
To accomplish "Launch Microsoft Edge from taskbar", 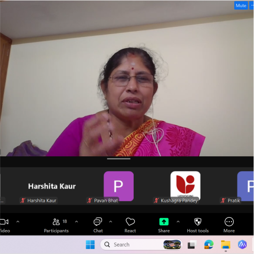I will [209, 244].
